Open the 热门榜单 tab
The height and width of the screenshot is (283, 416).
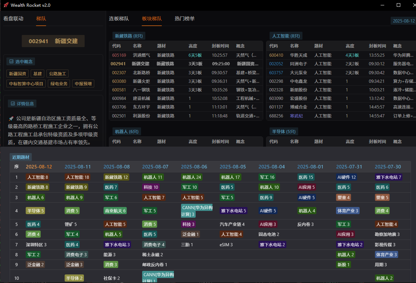[x=184, y=19]
